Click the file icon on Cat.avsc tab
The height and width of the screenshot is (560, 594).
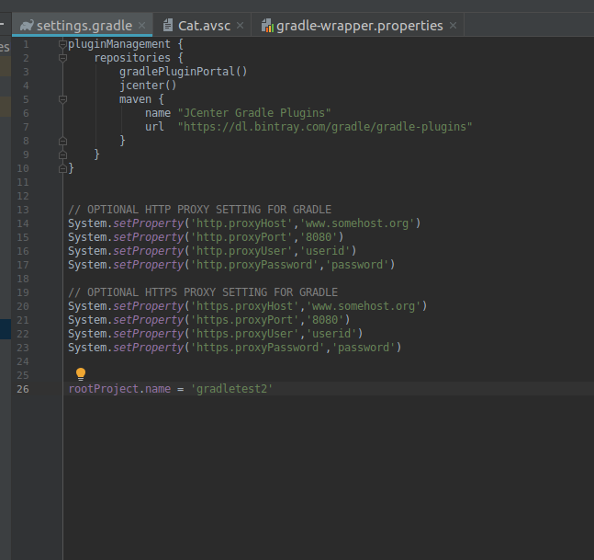[x=168, y=26]
